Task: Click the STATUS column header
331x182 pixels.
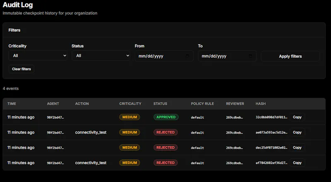Action: tap(160, 104)
